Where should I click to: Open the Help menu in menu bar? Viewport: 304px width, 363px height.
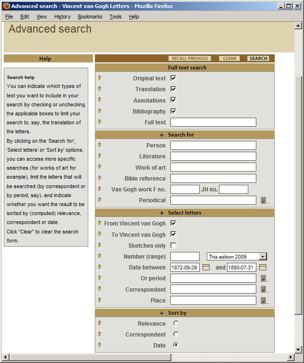134,17
